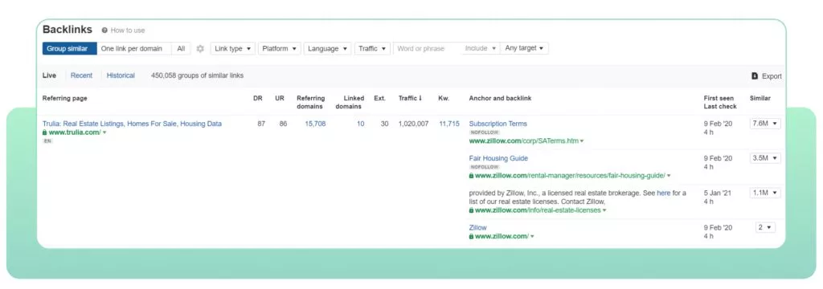Click the Similar column header
823x289 pixels.
(760, 98)
